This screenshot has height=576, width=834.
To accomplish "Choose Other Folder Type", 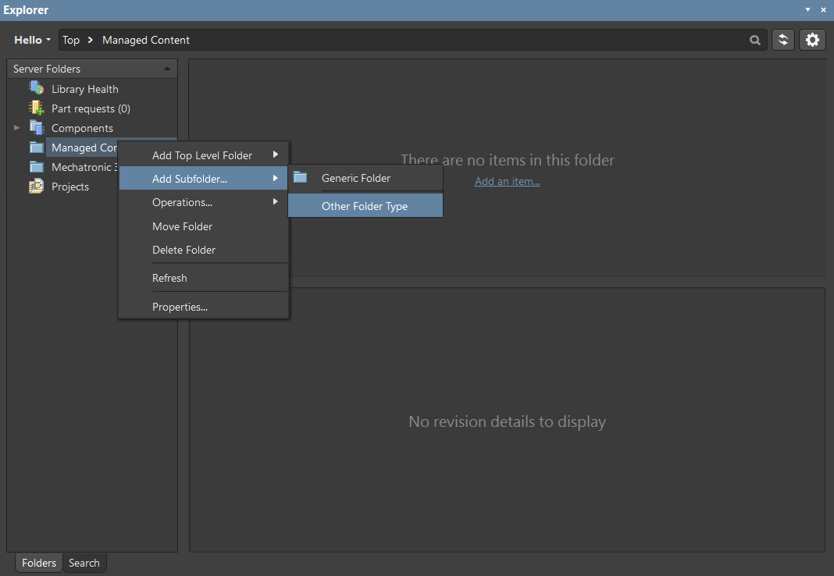I will (365, 205).
